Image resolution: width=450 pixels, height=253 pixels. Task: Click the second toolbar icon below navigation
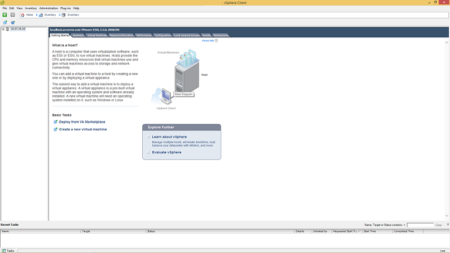[12, 22]
